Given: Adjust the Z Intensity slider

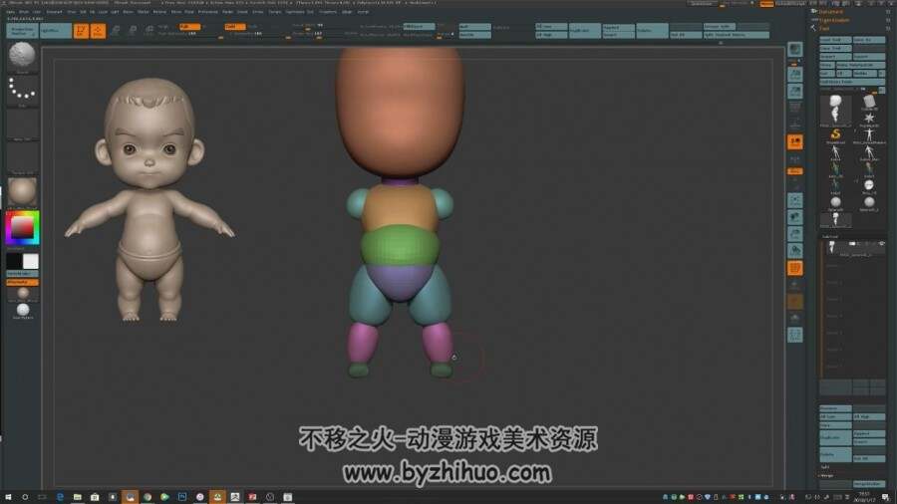Looking at the screenshot, I should click(257, 34).
